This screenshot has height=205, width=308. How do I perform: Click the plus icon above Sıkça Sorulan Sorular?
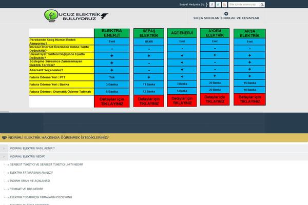pyautogui.click(x=226, y=13)
